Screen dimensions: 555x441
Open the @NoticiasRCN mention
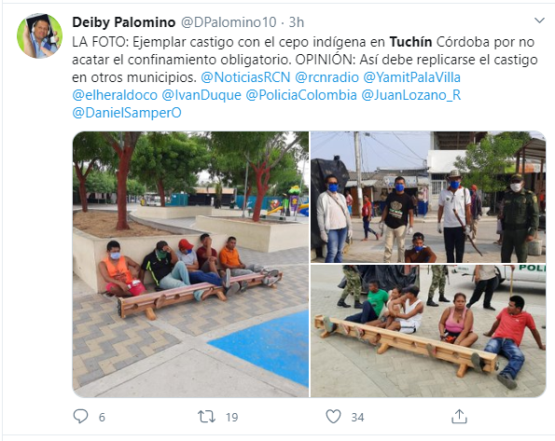tap(245, 77)
